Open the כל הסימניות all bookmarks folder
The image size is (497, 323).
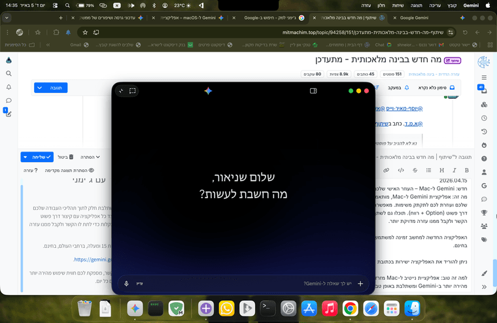(x=20, y=45)
